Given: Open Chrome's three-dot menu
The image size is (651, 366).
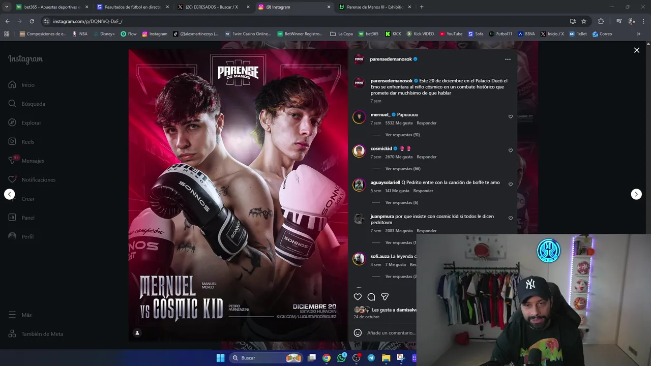Looking at the screenshot, I should (x=644, y=21).
